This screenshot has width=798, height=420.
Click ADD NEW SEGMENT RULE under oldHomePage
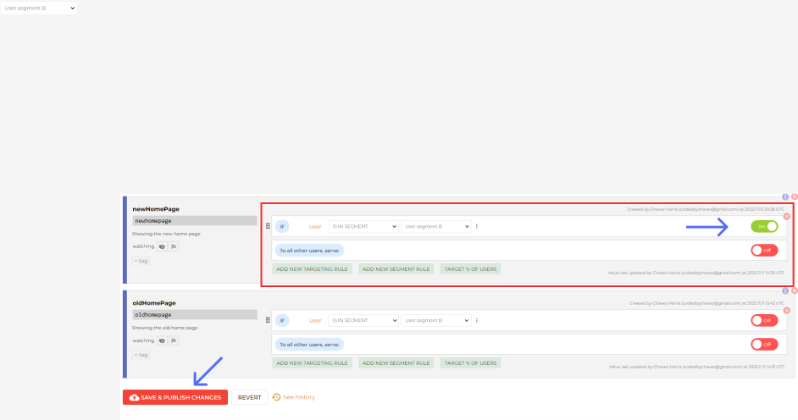pos(396,363)
